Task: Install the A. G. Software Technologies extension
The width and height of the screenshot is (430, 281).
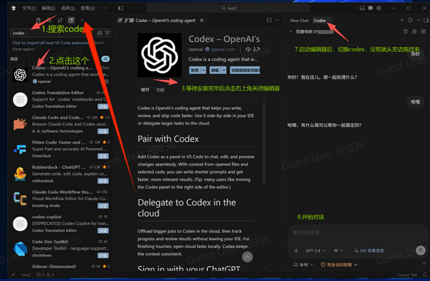Action: point(103,131)
